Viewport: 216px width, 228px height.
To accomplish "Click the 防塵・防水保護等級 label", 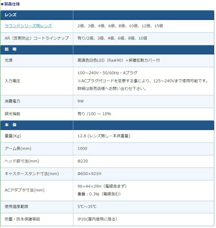I will click(22, 219).
